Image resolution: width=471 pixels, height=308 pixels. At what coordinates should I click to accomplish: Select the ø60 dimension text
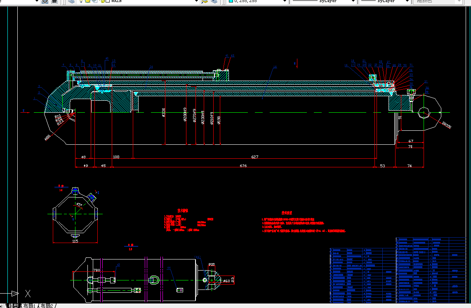[x=227, y=281]
